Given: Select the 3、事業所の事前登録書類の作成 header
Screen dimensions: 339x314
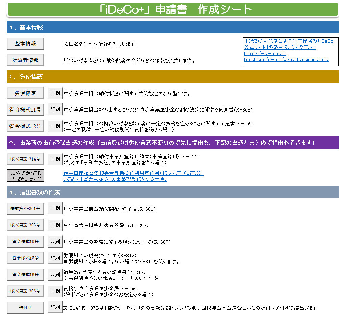Looking at the screenshot, I should click(173, 143).
